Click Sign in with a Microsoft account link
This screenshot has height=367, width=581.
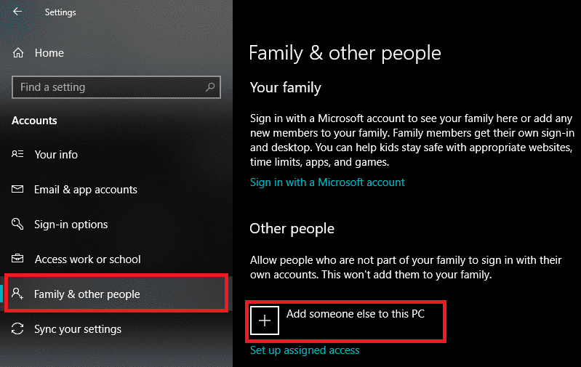click(x=327, y=182)
